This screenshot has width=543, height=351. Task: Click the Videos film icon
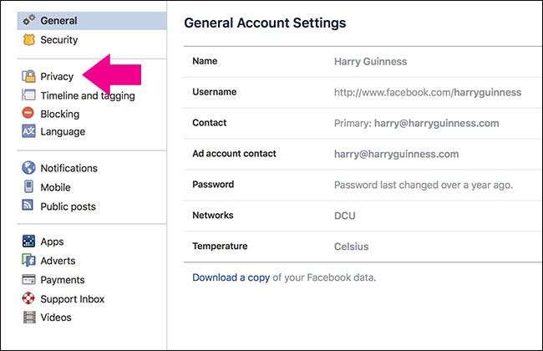click(28, 318)
